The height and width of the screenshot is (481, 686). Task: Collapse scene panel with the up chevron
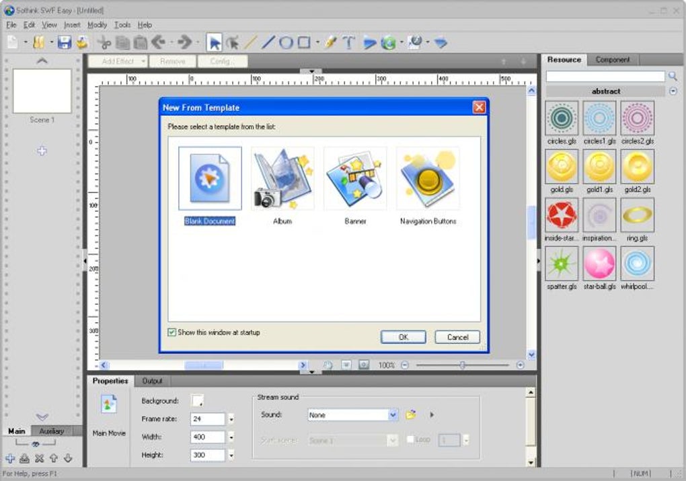42,61
